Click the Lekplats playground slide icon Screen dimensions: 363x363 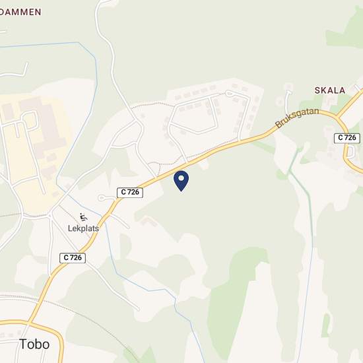83,217
